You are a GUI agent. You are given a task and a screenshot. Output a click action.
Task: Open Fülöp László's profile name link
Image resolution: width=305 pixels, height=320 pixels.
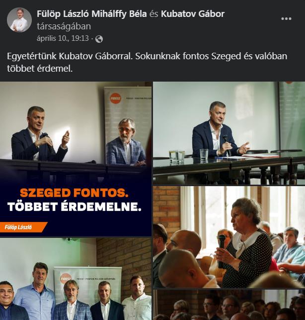click(63, 14)
